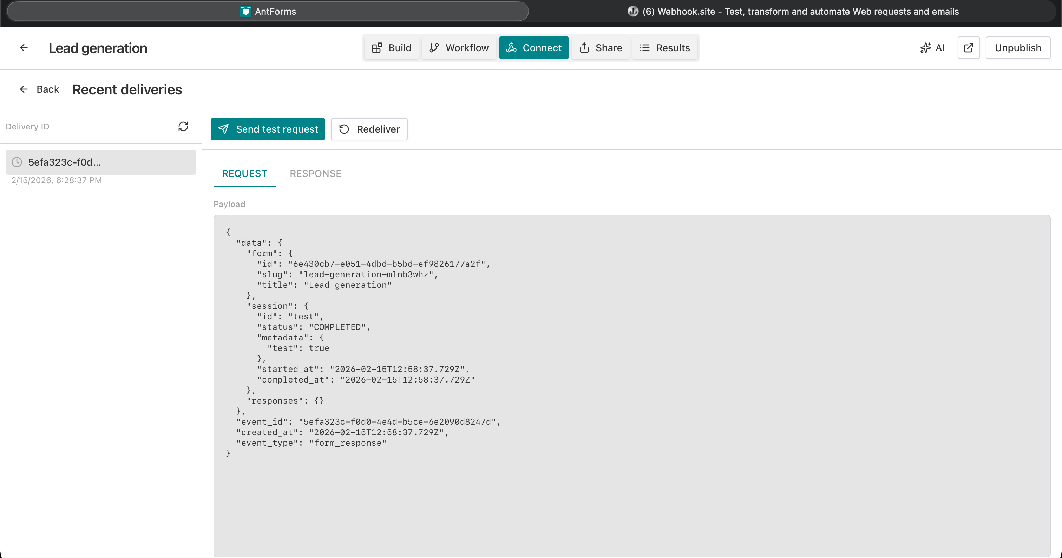Open the Build section
This screenshot has width=1062, height=558.
pyautogui.click(x=391, y=47)
